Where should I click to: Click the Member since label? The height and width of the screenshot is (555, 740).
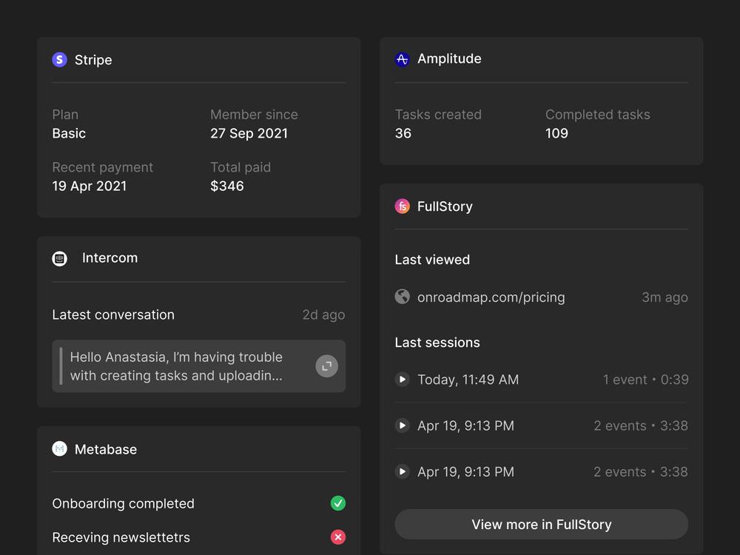[x=254, y=115]
